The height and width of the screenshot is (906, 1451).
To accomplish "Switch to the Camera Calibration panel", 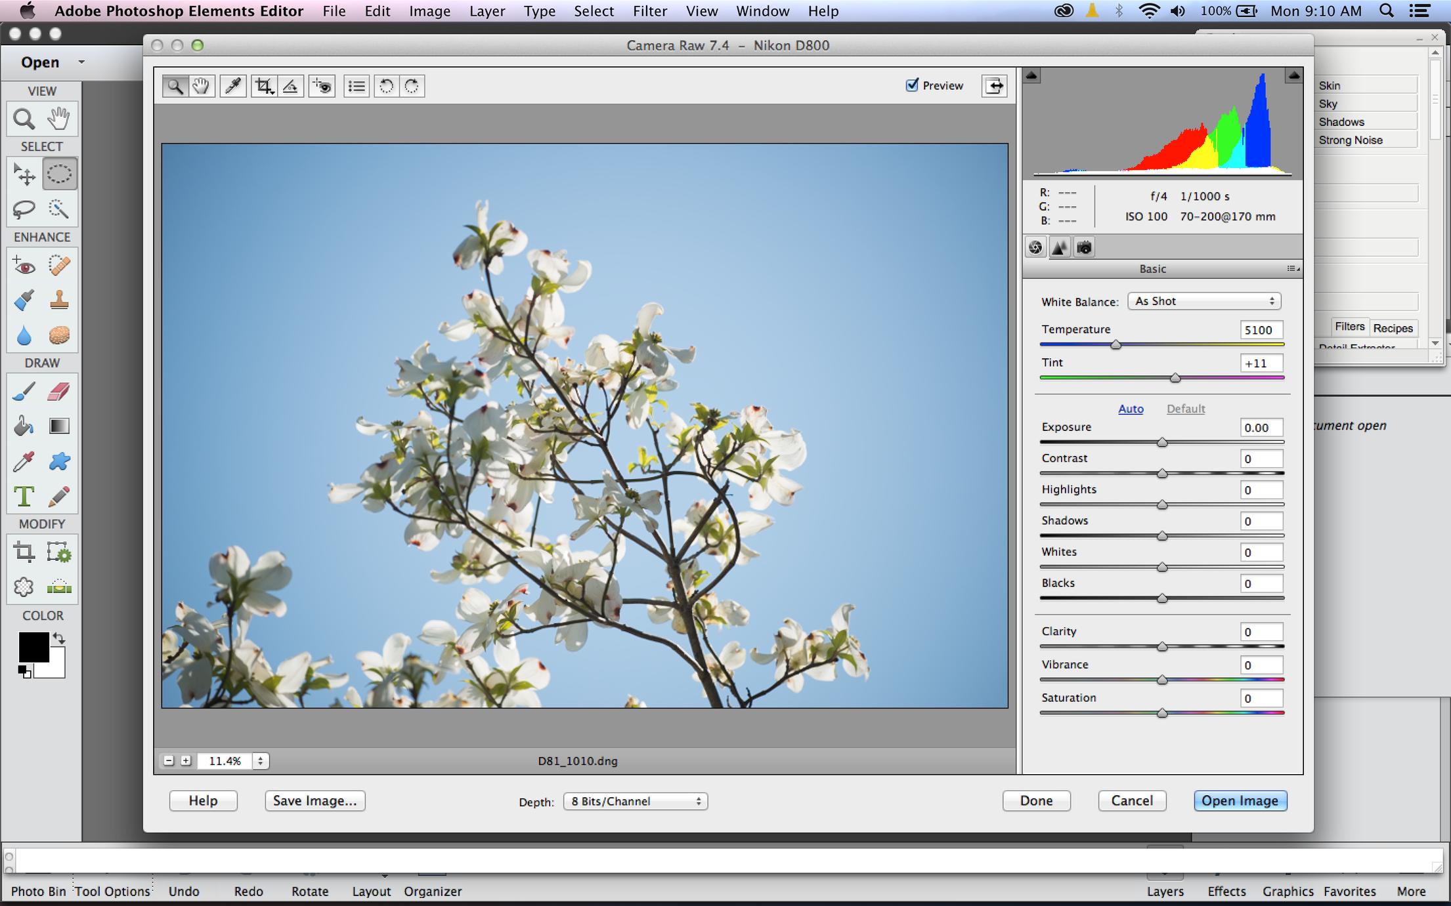I will [x=1084, y=248].
